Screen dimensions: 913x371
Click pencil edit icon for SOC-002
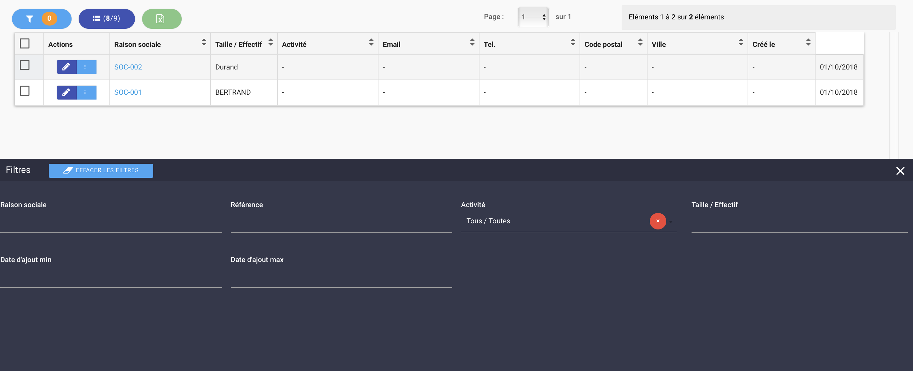66,67
